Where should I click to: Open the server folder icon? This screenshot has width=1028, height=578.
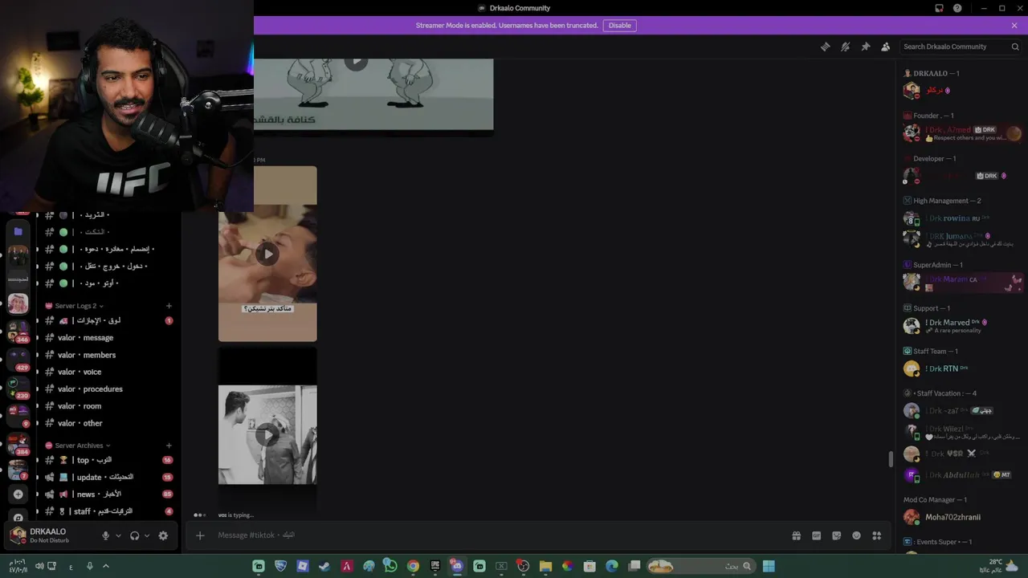(x=18, y=231)
